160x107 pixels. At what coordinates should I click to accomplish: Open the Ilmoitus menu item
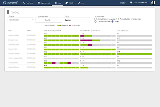(x=122, y=3)
